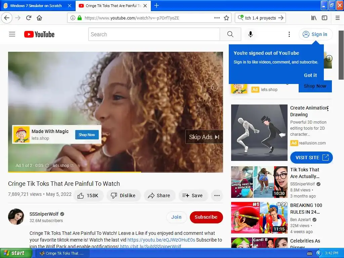This screenshot has width=344, height=258.
Task: Open the Firefox hamburger menu
Action: coord(337,18)
